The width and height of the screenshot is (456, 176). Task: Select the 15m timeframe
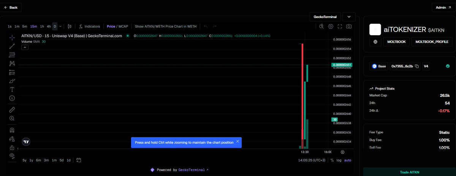click(x=33, y=26)
